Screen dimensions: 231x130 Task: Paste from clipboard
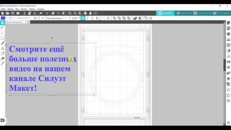pyautogui.click(x=35, y=13)
